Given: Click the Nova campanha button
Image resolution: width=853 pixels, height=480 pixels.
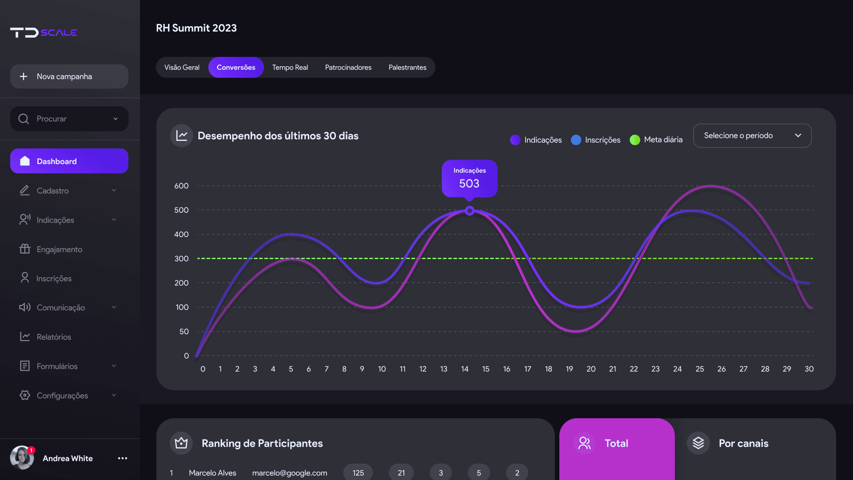Looking at the screenshot, I should tap(69, 76).
